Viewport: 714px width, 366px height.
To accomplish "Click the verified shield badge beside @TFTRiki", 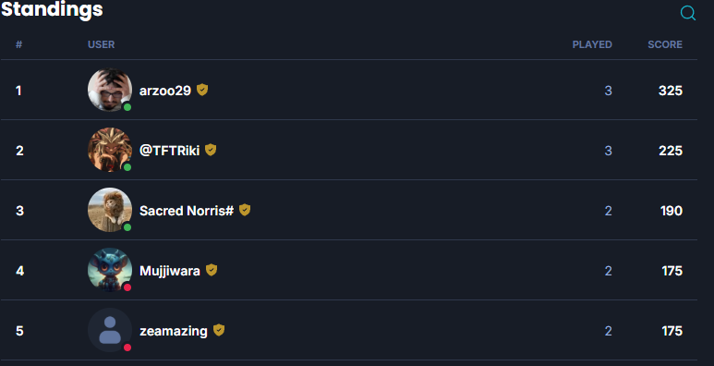I will click(x=211, y=150).
